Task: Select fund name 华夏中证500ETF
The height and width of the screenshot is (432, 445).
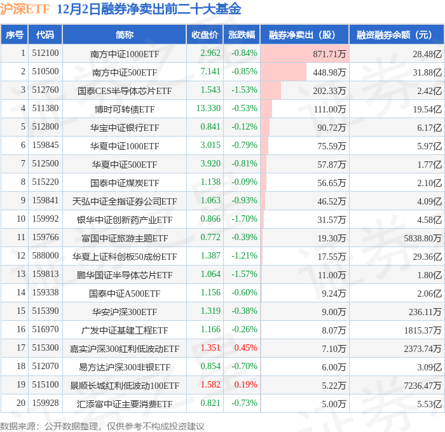Action: [x=125, y=165]
